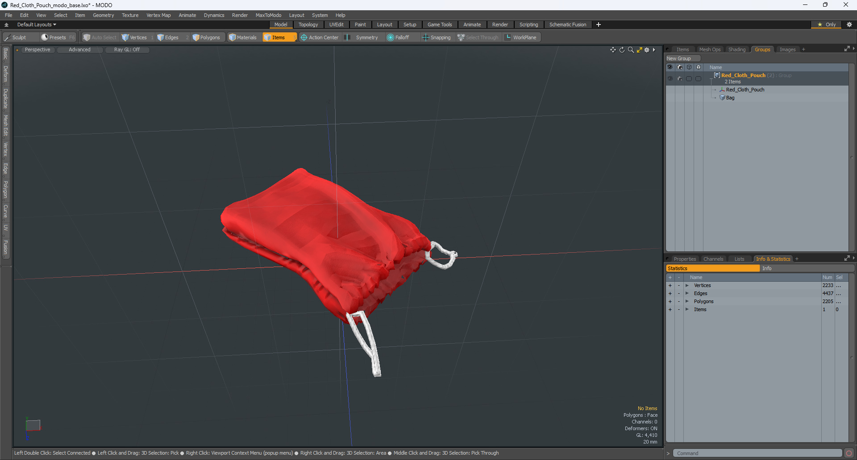Toggle Auto Select mode
Image resolution: width=857 pixels, height=460 pixels.
[100, 37]
